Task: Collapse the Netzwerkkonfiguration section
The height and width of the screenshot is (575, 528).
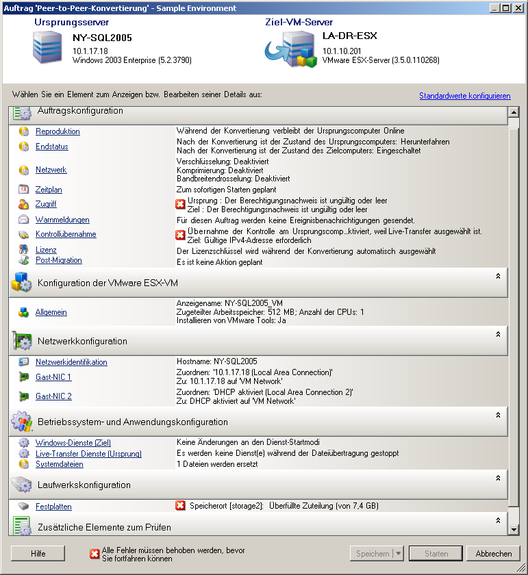Action: tap(498, 334)
